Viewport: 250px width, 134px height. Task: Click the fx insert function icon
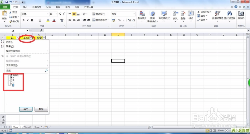[x=41, y=30]
